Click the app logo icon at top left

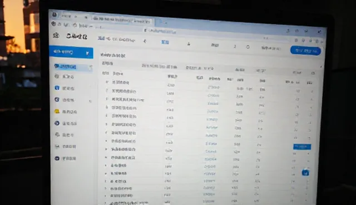pyautogui.click(x=56, y=36)
